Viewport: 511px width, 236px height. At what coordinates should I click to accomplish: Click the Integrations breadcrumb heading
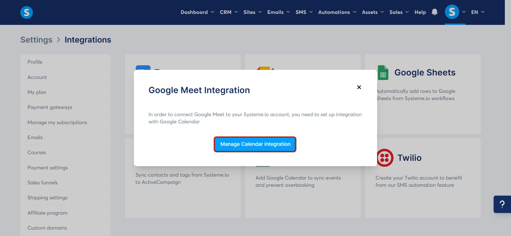click(88, 40)
